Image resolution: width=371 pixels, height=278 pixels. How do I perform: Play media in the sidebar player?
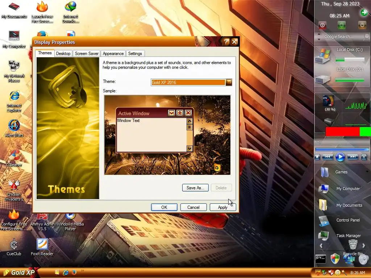[x=340, y=157]
